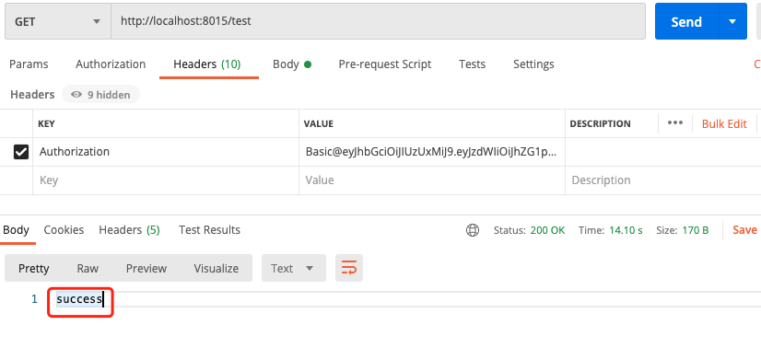Click the wrap lines icon in response toolbar
761x348 pixels.
click(x=349, y=268)
